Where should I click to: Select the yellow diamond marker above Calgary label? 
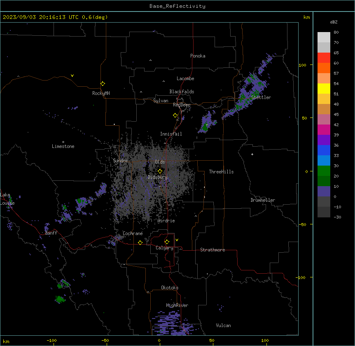pos(167,242)
